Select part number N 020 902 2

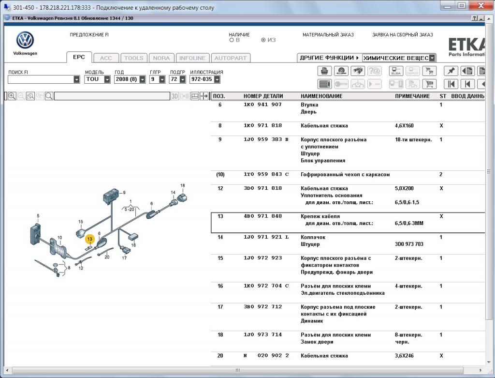266,356
